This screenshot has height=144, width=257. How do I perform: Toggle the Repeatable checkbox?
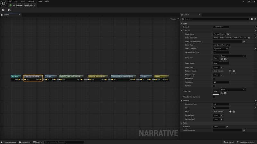coord(214,79)
